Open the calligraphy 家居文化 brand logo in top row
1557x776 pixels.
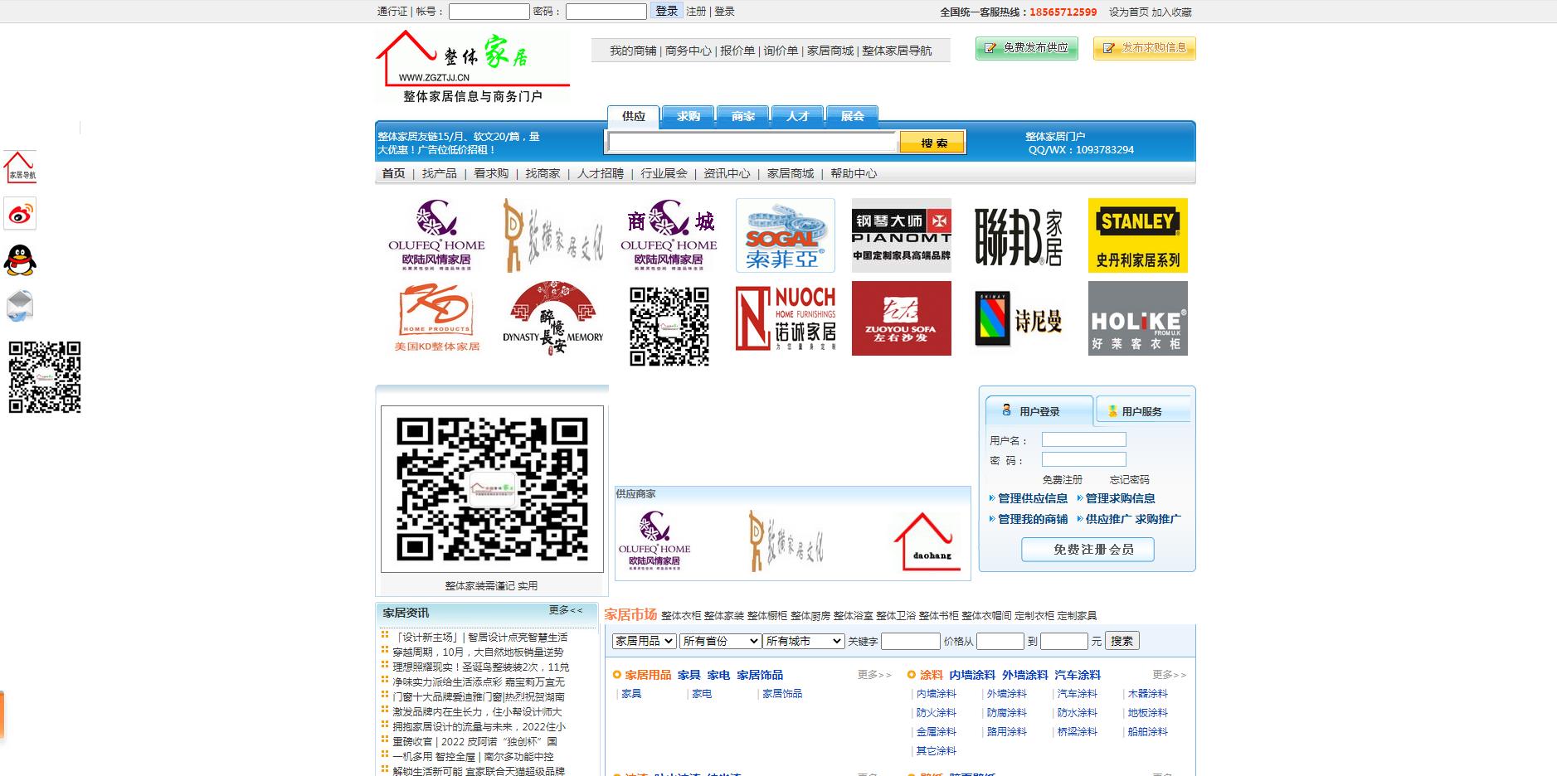coord(552,235)
